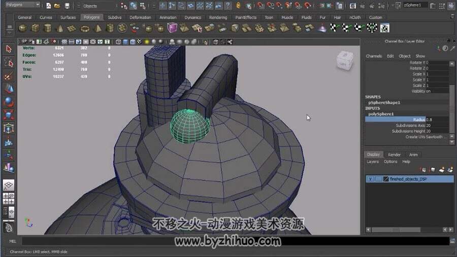Switch to the Render layer tab

[394, 155]
